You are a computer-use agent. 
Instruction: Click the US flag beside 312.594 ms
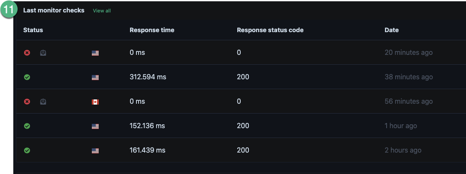[95, 78]
